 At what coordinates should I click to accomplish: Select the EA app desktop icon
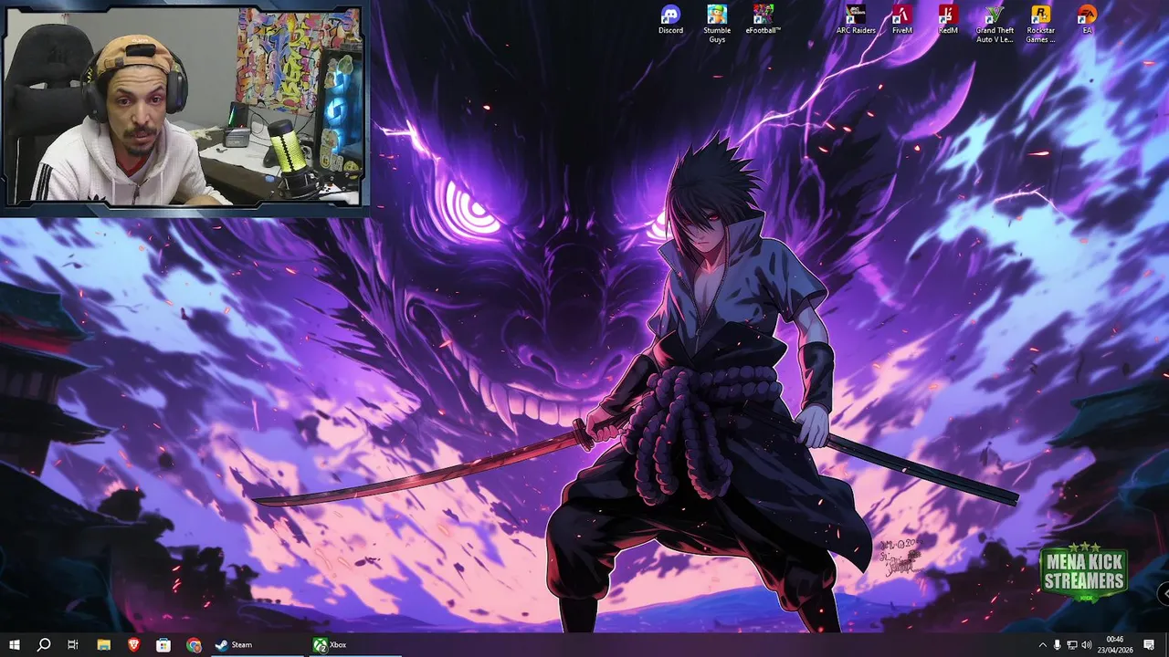click(x=1087, y=19)
